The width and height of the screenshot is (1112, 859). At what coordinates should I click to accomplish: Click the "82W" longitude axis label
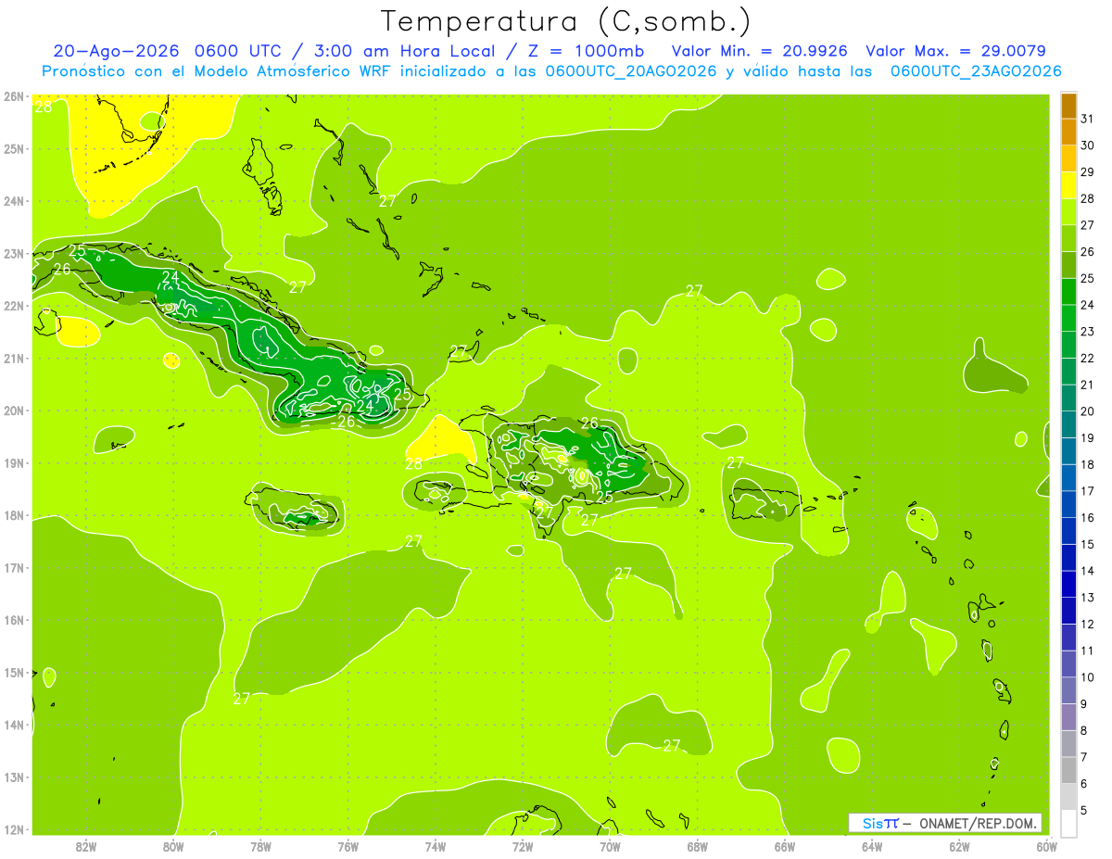coord(86,845)
